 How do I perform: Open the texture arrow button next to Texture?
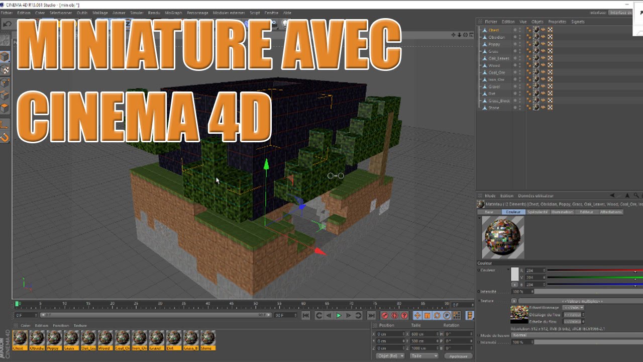[514, 301]
